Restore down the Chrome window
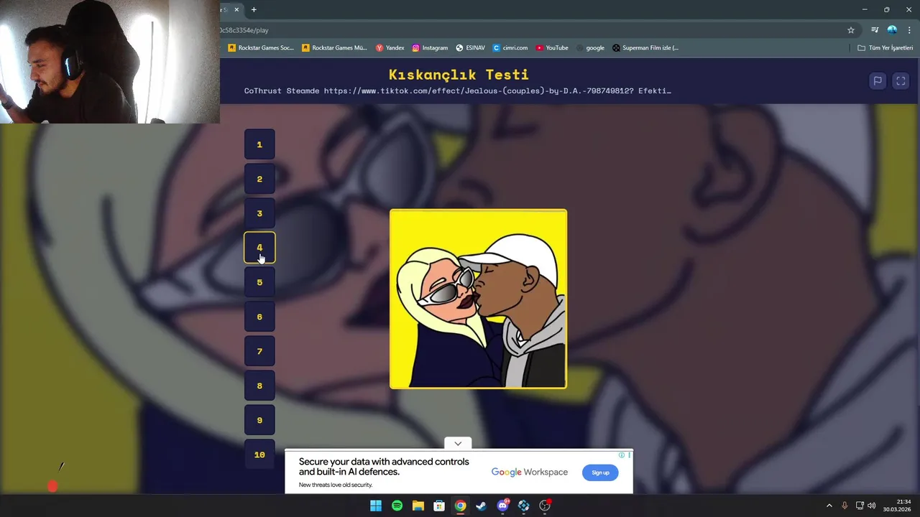This screenshot has width=920, height=517. pyautogui.click(x=886, y=9)
